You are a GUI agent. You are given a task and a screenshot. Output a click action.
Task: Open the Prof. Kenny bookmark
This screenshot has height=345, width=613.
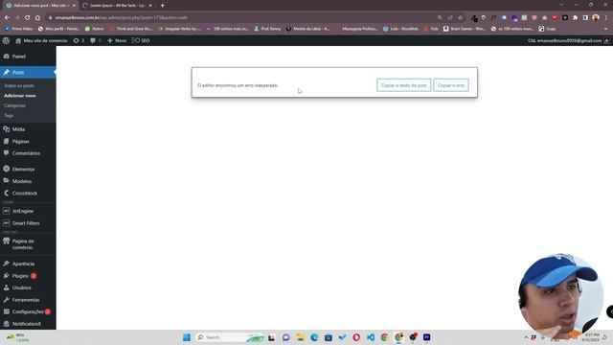click(x=267, y=29)
